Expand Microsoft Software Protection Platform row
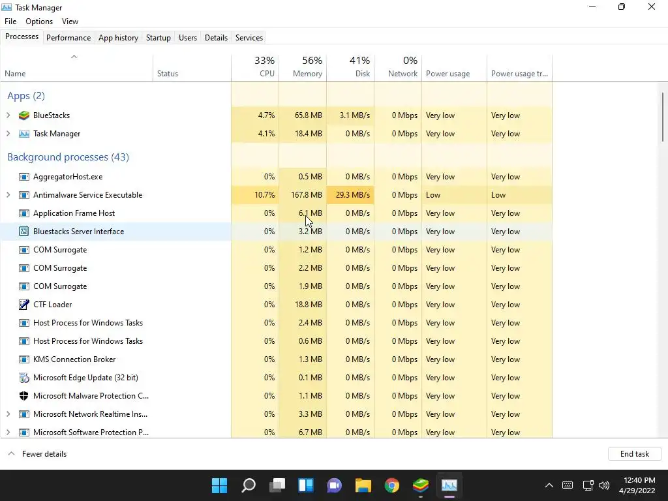 pyautogui.click(x=8, y=433)
